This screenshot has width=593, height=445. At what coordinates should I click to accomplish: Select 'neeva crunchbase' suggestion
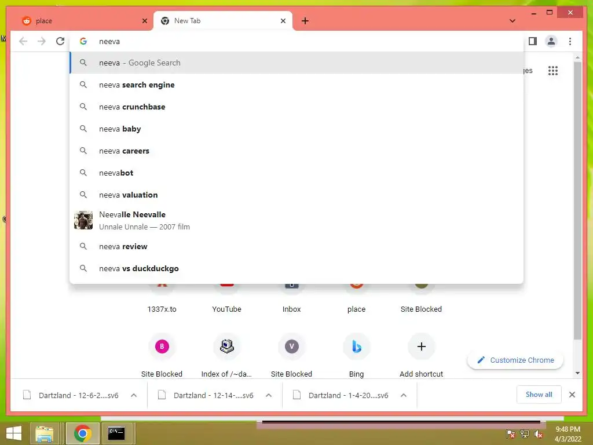point(296,107)
